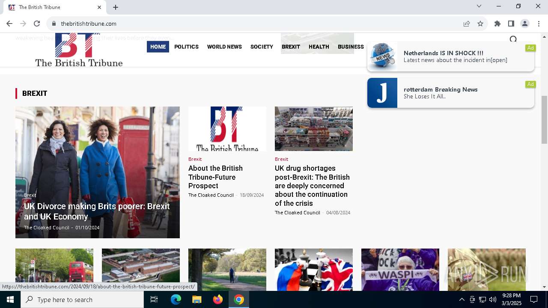The height and width of the screenshot is (308, 548).
Task: Click the blue J ad logo
Action: (x=382, y=93)
